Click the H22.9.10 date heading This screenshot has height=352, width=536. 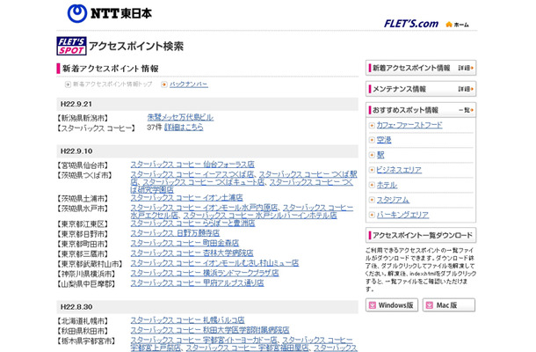click(76, 151)
